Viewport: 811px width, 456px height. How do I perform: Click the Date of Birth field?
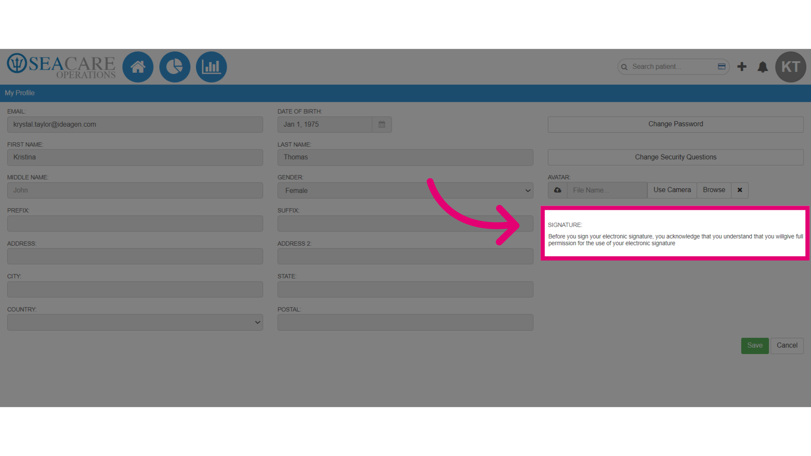[x=325, y=125]
